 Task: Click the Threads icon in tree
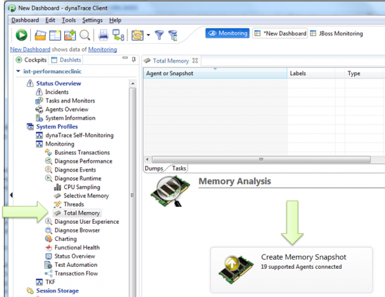tap(58, 204)
